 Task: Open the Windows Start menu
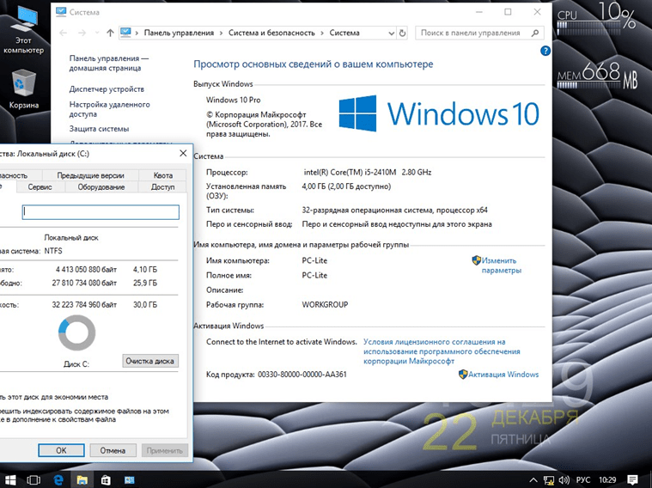12,478
